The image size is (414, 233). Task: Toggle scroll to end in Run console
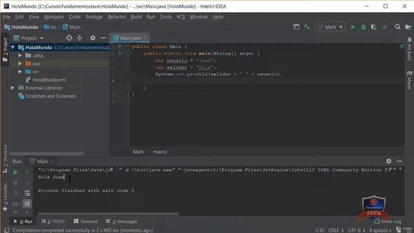point(27,203)
